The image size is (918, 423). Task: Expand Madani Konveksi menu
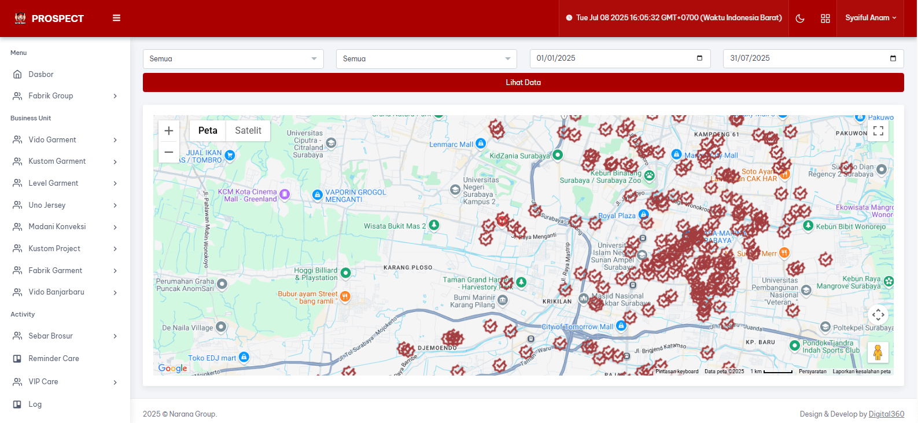pyautogui.click(x=65, y=227)
